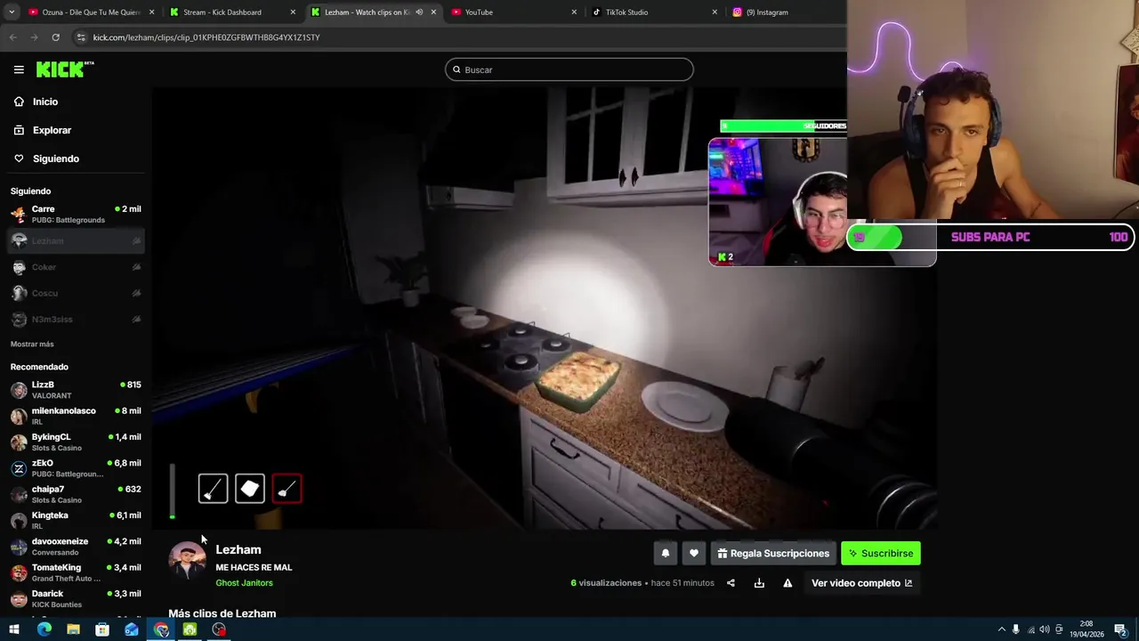Click the browser forward arrow

[x=34, y=37]
